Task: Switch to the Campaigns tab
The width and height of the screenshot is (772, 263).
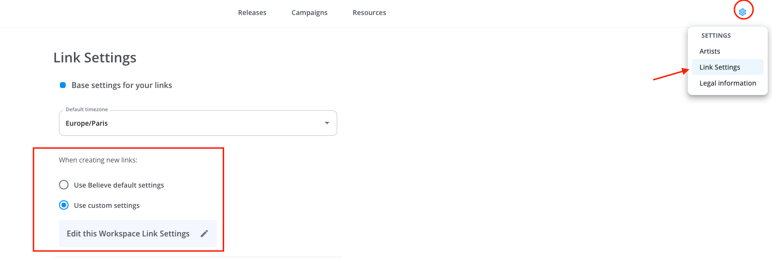Action: (309, 13)
